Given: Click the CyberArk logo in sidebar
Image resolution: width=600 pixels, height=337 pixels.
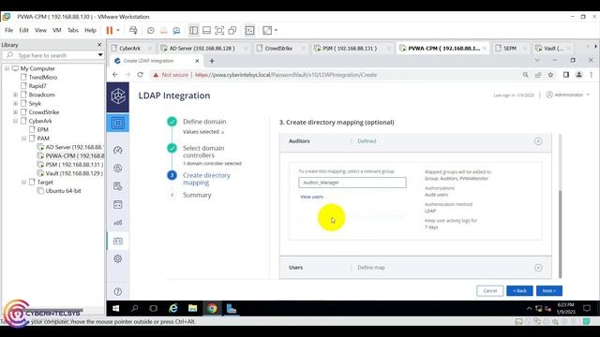Looking at the screenshot, I should 118,95.
